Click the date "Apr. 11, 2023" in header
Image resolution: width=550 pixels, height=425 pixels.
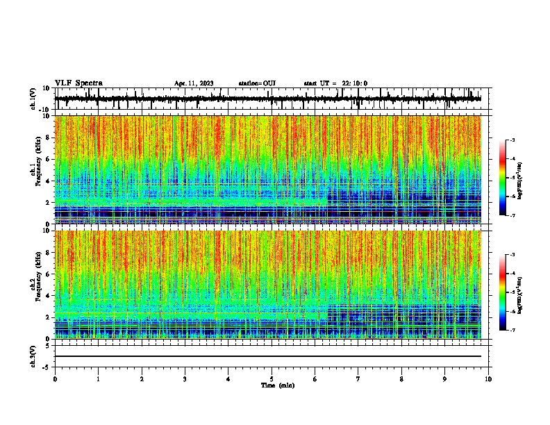pos(194,83)
